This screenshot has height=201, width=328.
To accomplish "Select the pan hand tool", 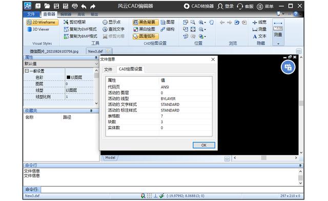I will [212, 22].
